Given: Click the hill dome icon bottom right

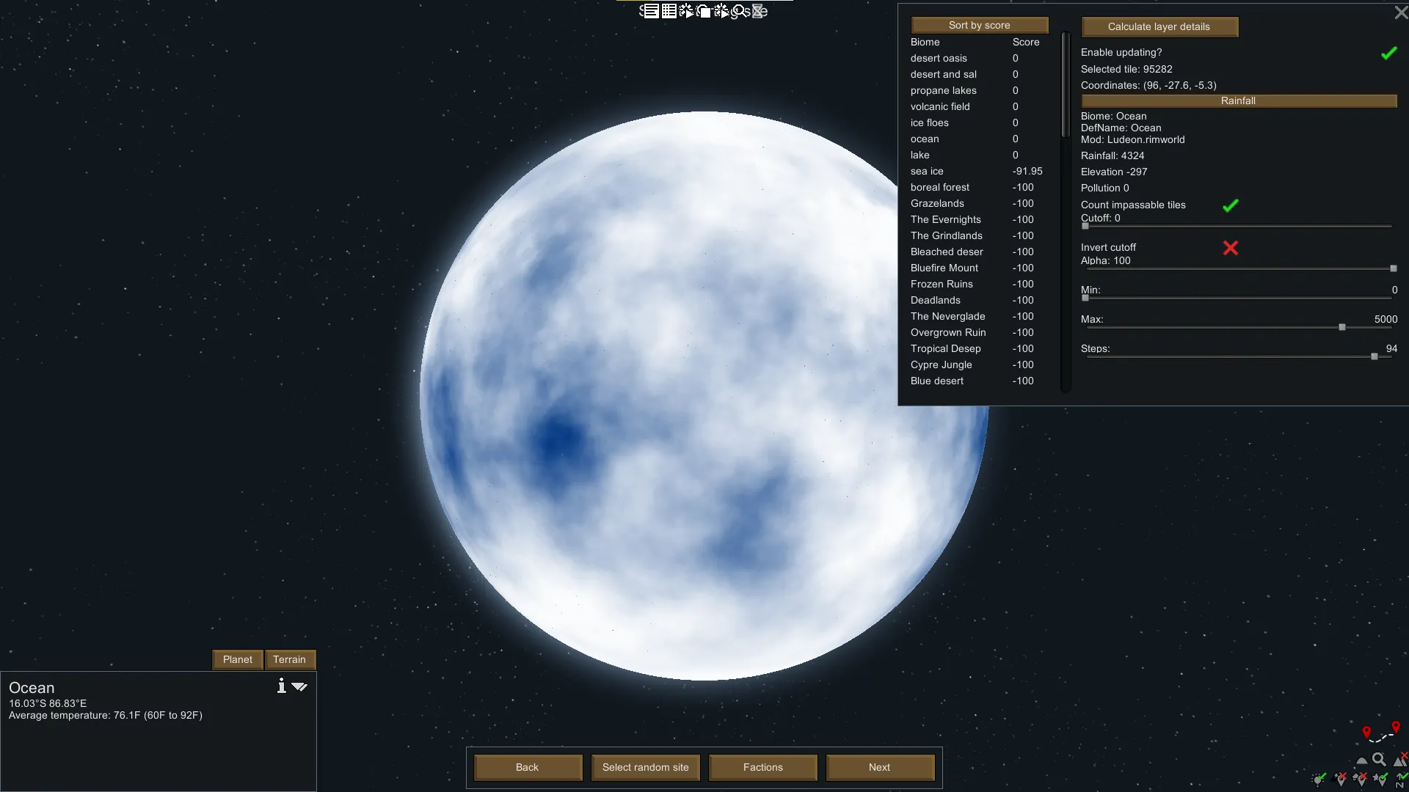Looking at the screenshot, I should click(x=1362, y=760).
